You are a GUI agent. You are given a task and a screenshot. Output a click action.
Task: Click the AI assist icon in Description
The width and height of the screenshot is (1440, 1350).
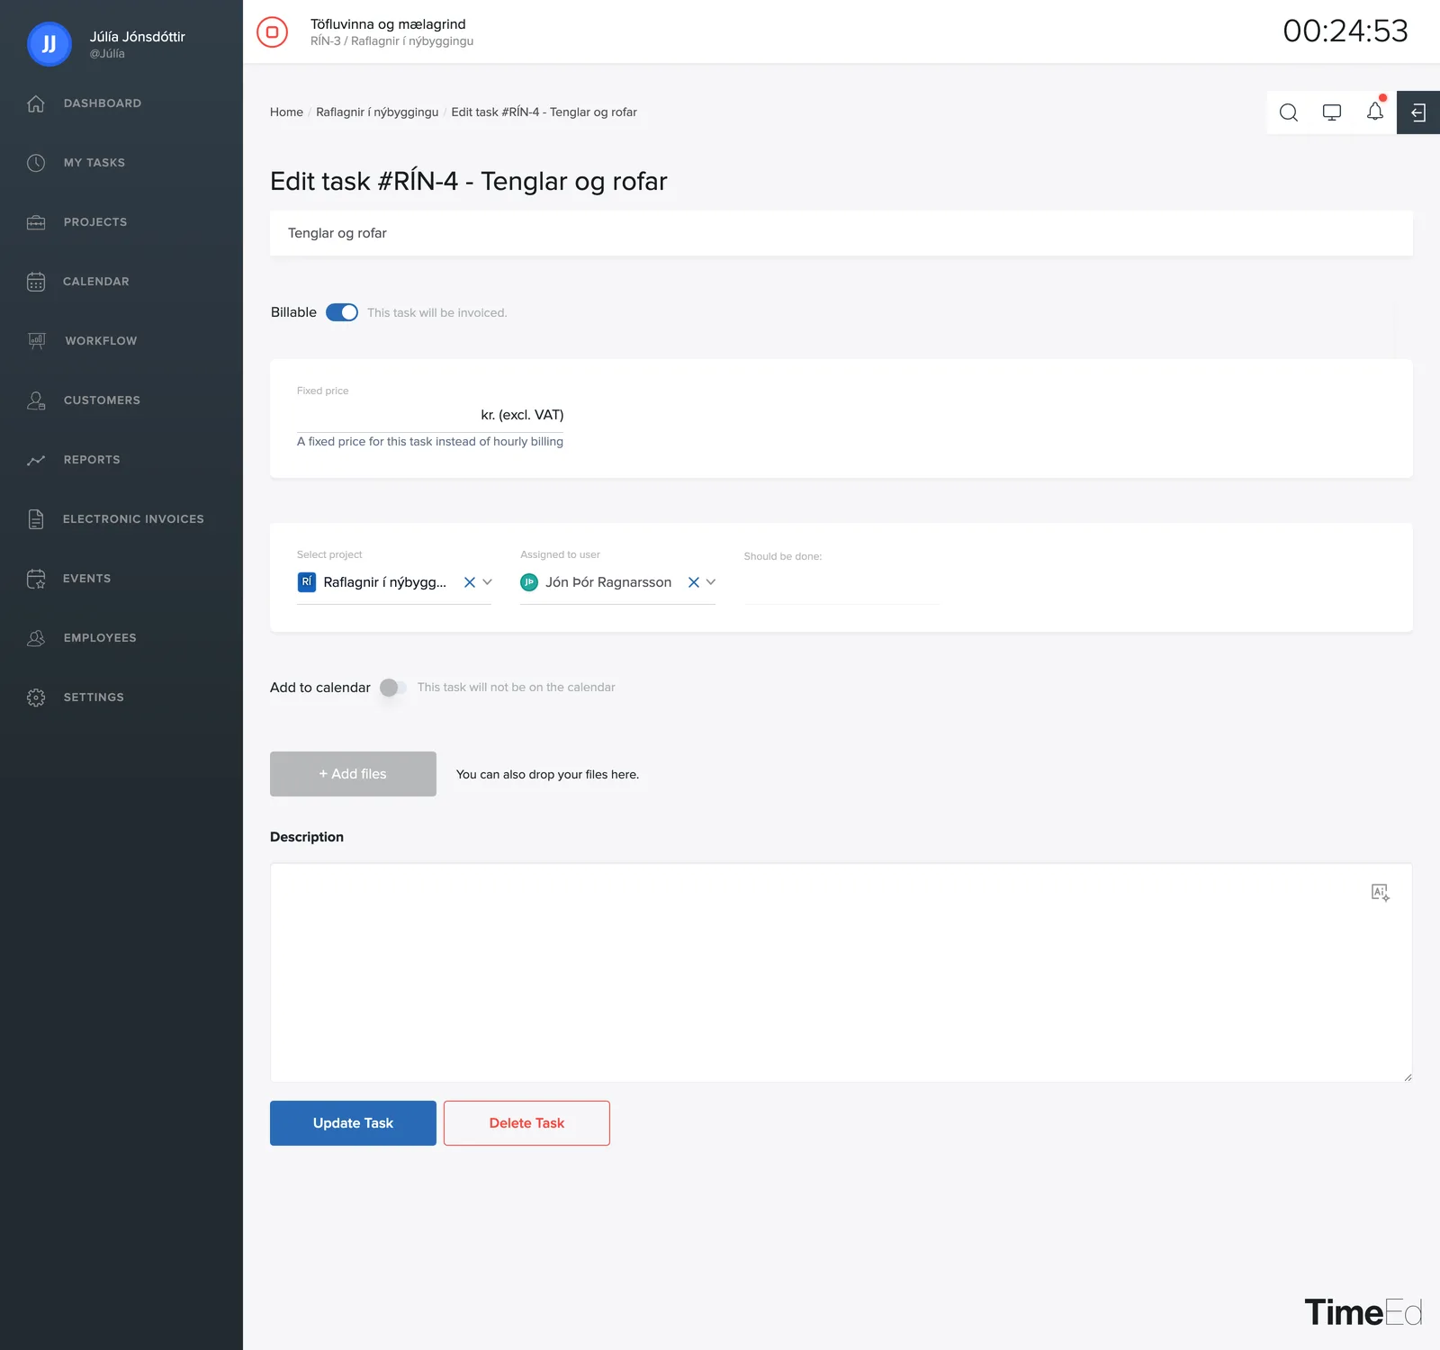[1380, 892]
